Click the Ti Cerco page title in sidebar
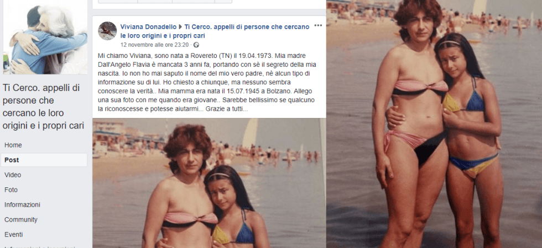542x248 pixels. click(43, 107)
